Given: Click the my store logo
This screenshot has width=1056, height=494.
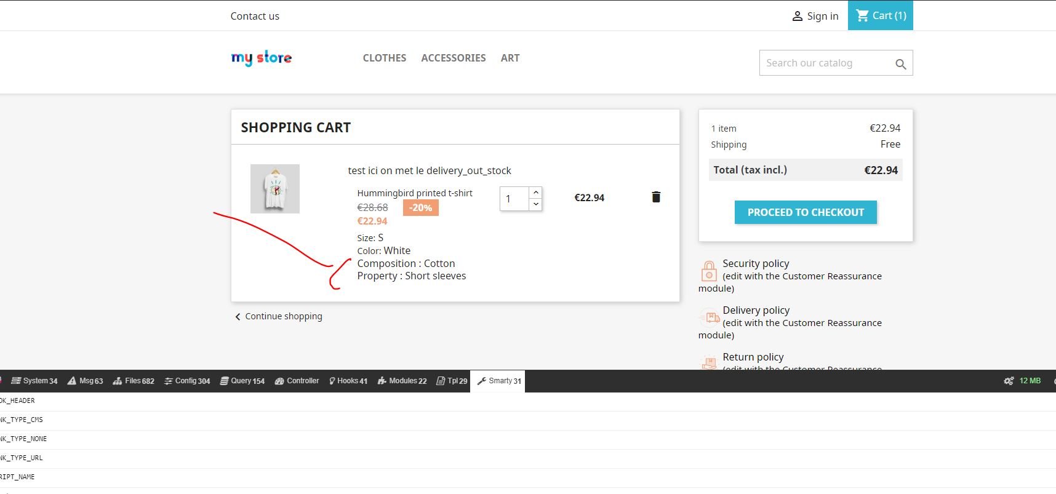Looking at the screenshot, I should (262, 58).
